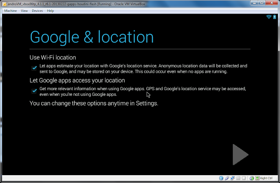Click the Let Google apps access your location label
The height and width of the screenshot is (183, 280).
(77, 81)
